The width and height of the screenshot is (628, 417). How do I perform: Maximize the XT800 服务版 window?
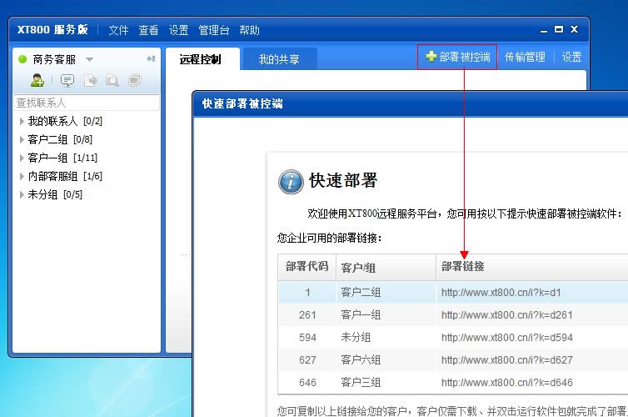click(x=559, y=29)
